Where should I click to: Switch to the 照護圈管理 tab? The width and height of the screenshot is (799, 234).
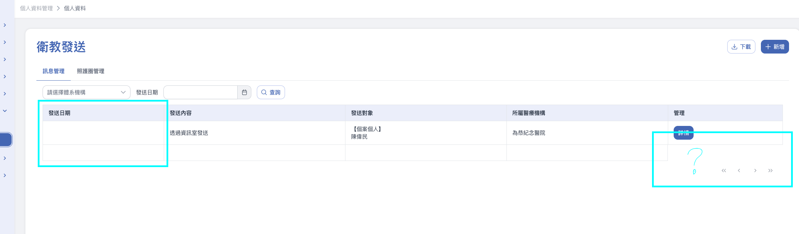[x=91, y=71]
